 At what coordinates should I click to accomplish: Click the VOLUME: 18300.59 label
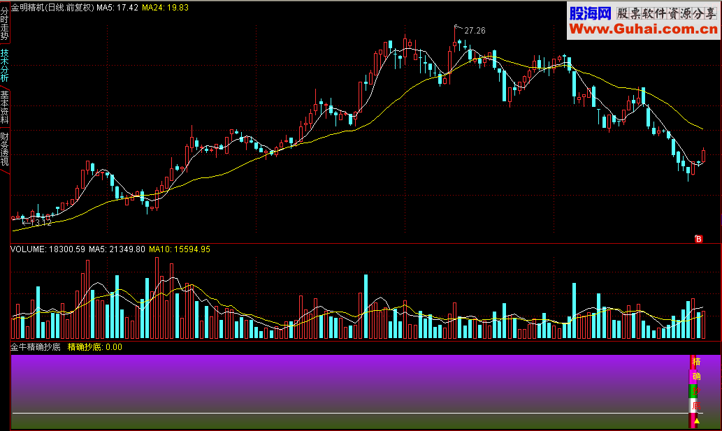[48, 249]
